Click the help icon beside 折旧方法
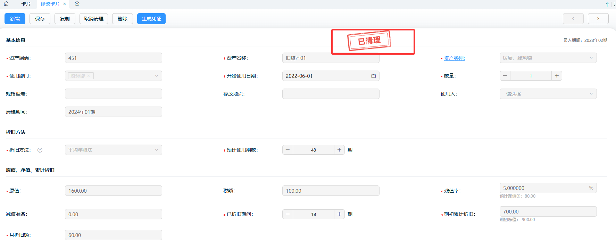Viewport: 616px width, 246px height. pyautogui.click(x=40, y=150)
